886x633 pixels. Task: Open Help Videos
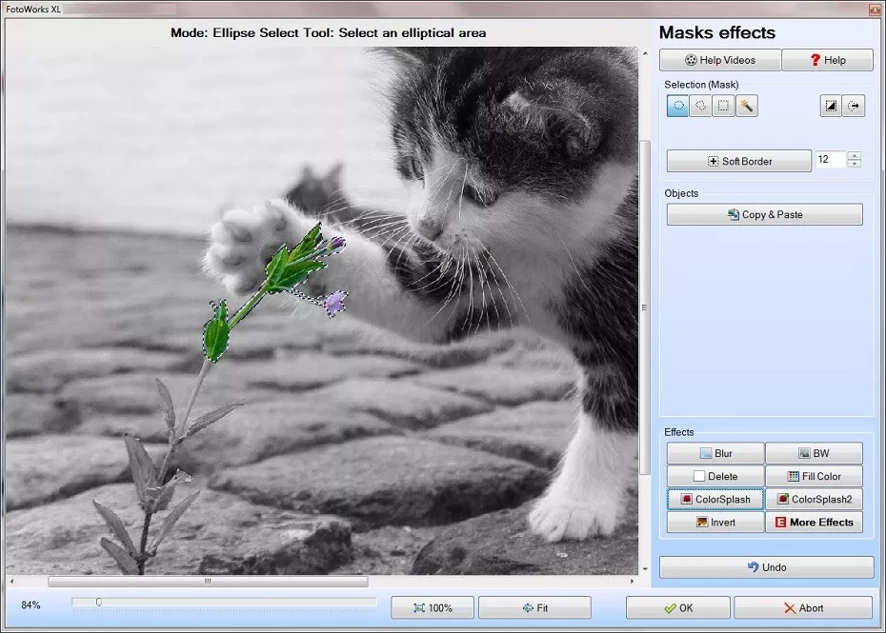(719, 60)
